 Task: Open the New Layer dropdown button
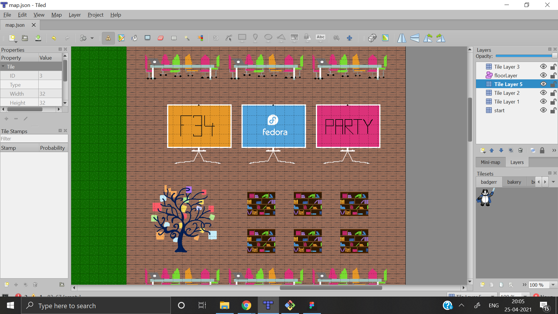coord(482,150)
